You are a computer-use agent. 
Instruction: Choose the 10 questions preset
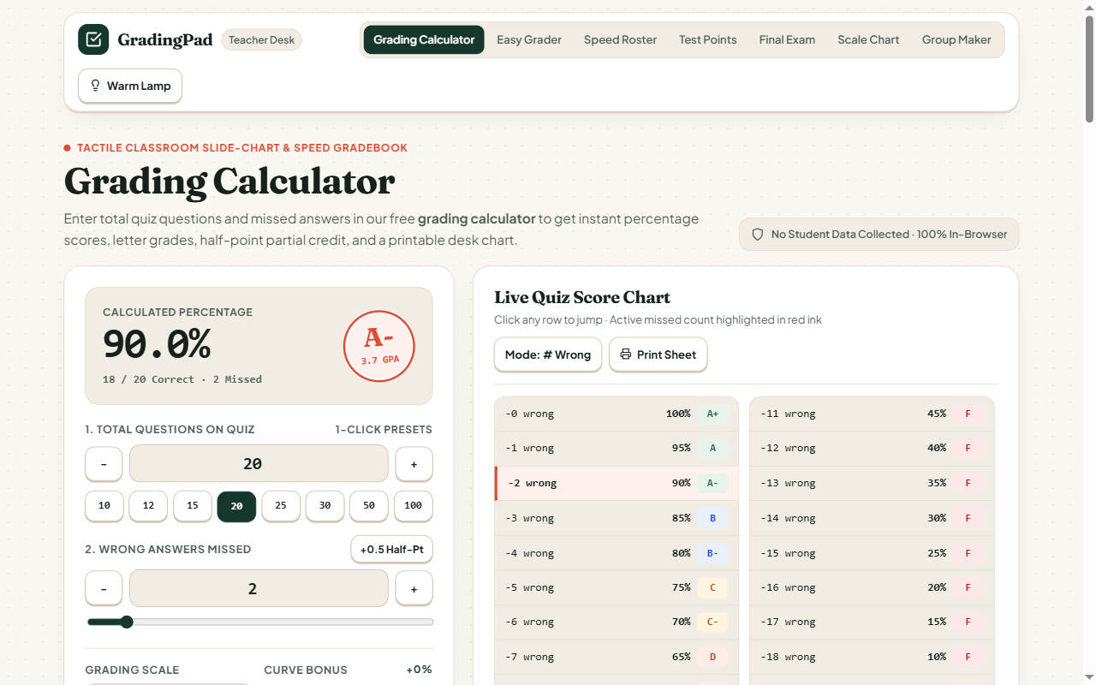click(104, 506)
